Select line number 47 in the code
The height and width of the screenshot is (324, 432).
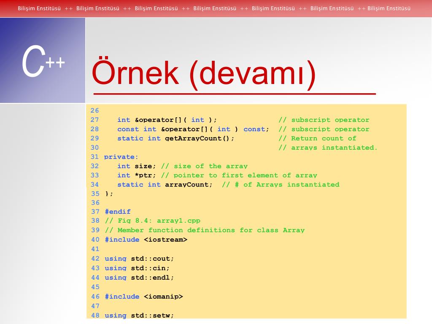95,306
